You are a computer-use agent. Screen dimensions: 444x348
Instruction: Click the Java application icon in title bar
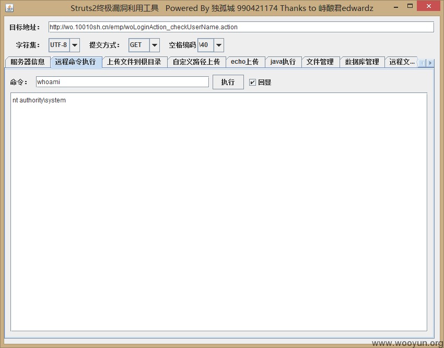point(9,8)
